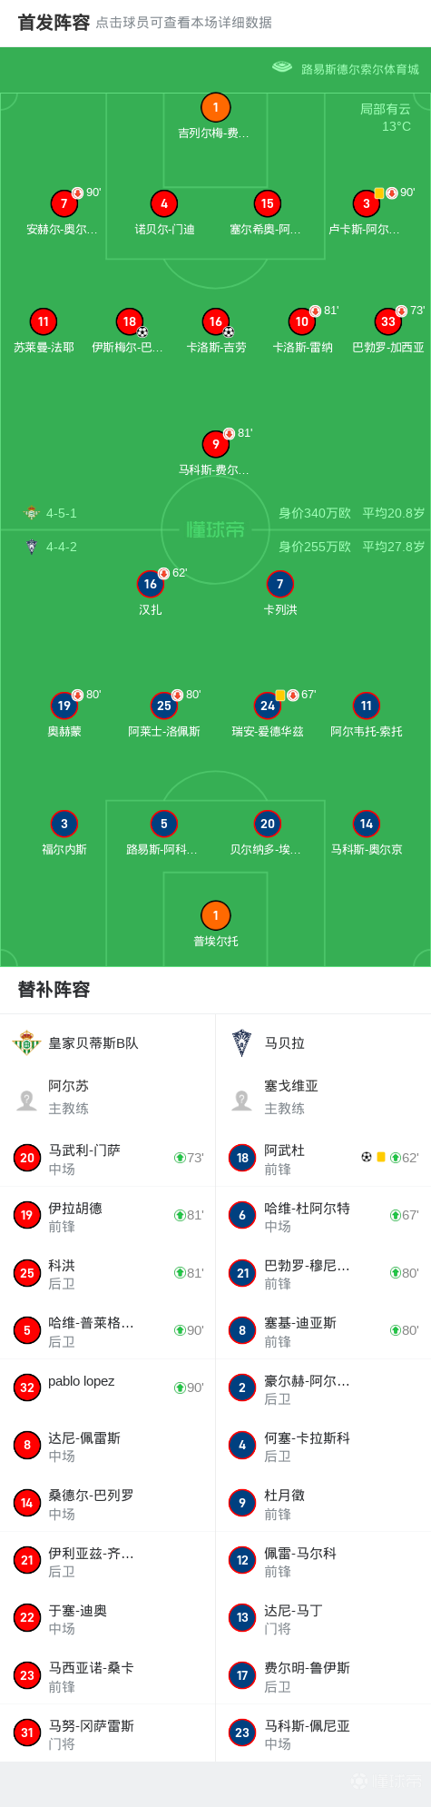This screenshot has height=1807, width=431.
Task: Select blue player number 7 卡列洪
Action: pyautogui.click(x=279, y=585)
